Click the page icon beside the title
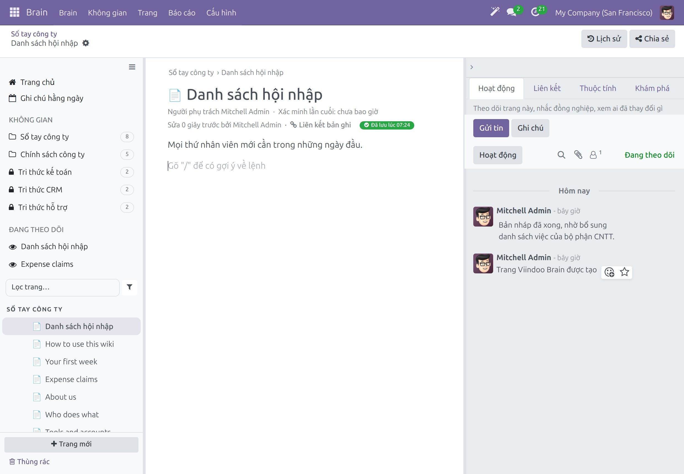Image resolution: width=684 pixels, height=474 pixels. click(x=175, y=95)
